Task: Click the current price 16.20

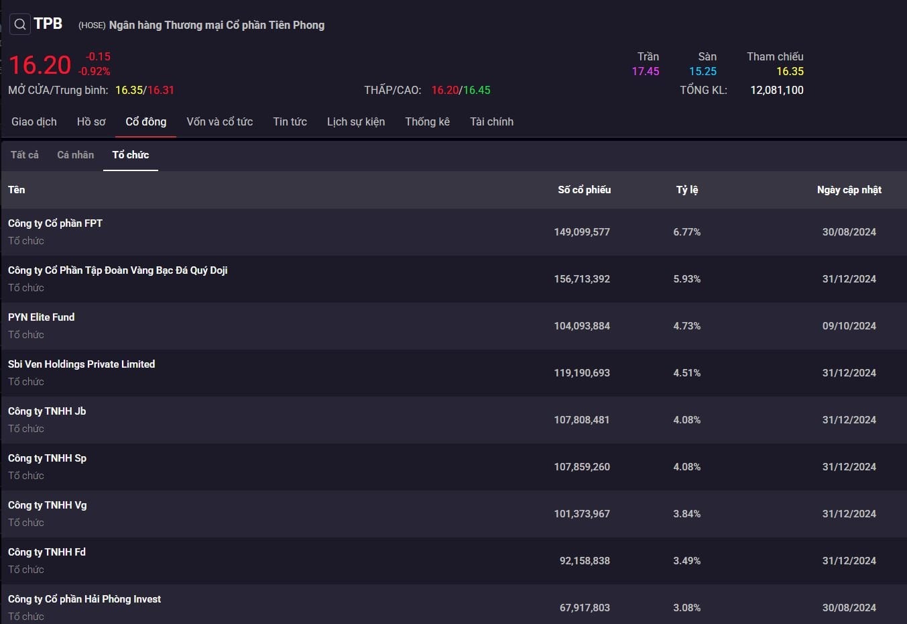Action: [x=40, y=65]
